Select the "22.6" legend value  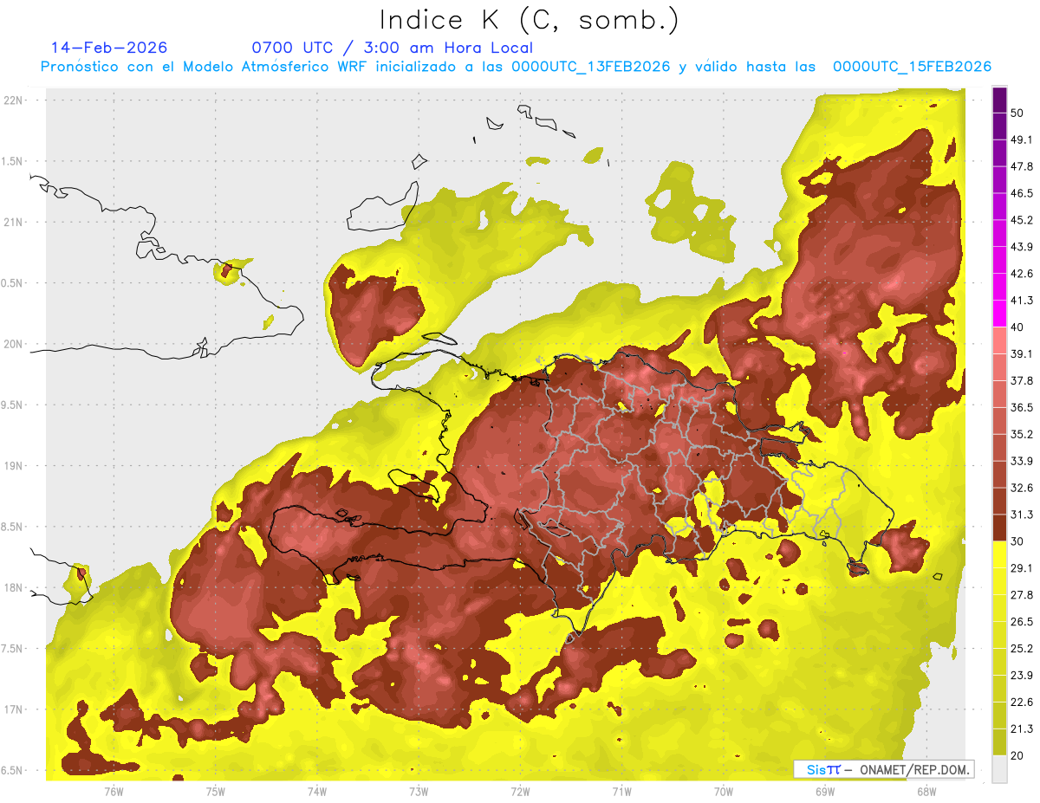(x=1022, y=703)
